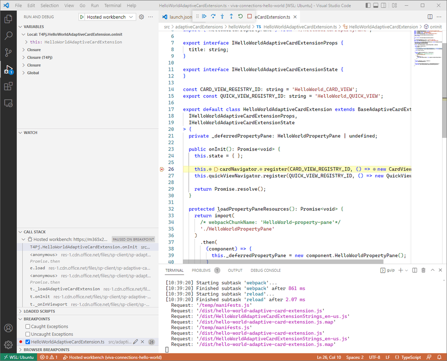
Task: Restart the debug session
Action: point(241,17)
